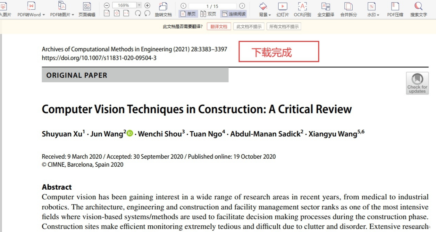Switch to 单页 single page view
436x232 pixels.
tap(188, 14)
